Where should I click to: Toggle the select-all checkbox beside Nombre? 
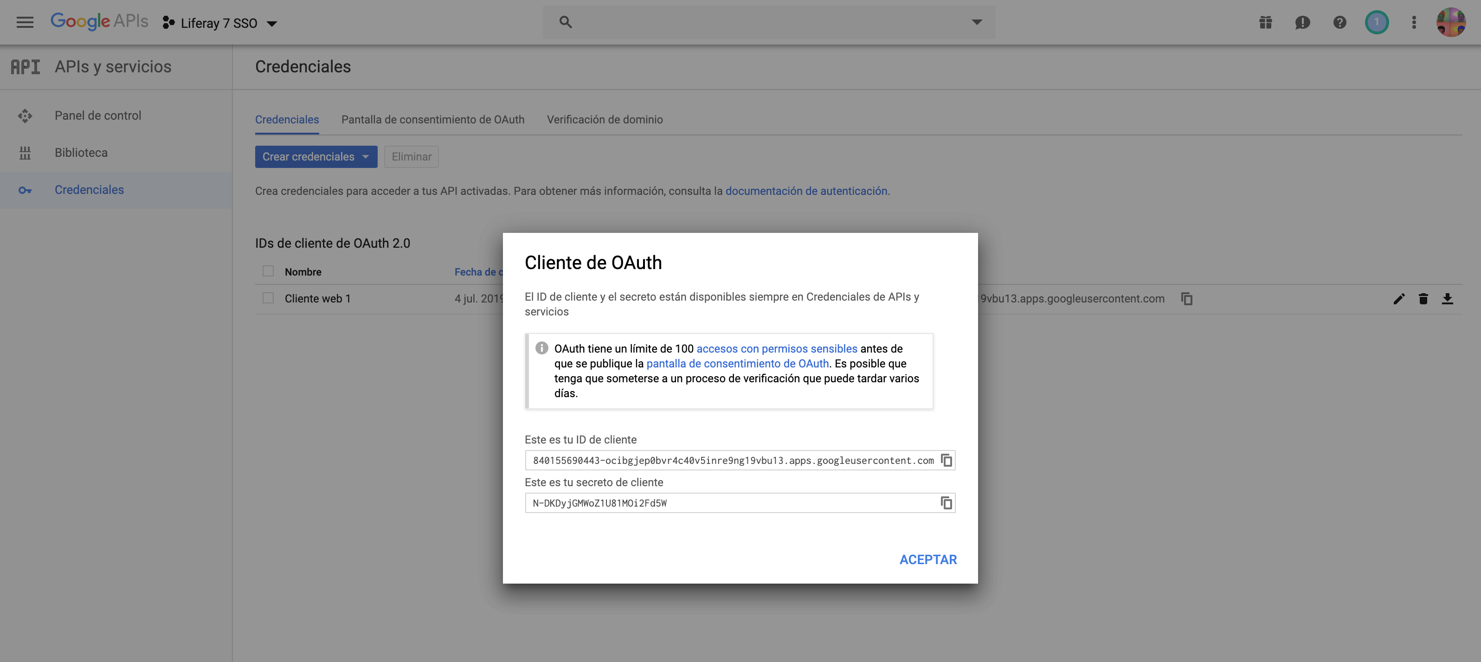pos(268,270)
